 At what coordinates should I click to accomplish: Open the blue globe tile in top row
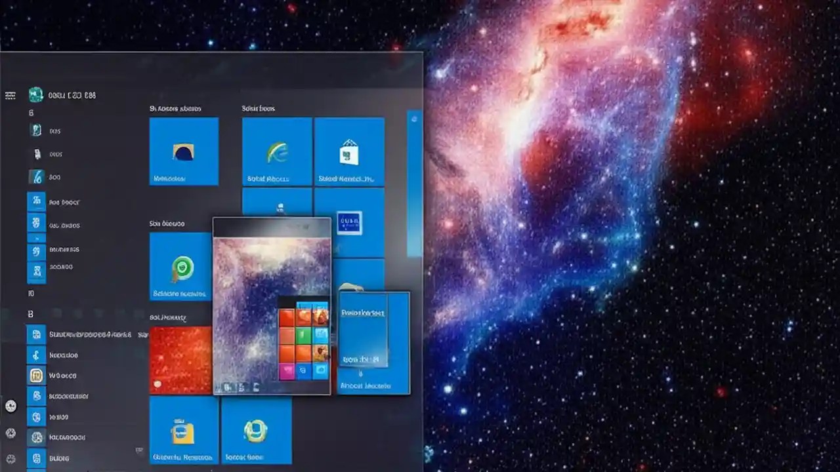(x=184, y=151)
